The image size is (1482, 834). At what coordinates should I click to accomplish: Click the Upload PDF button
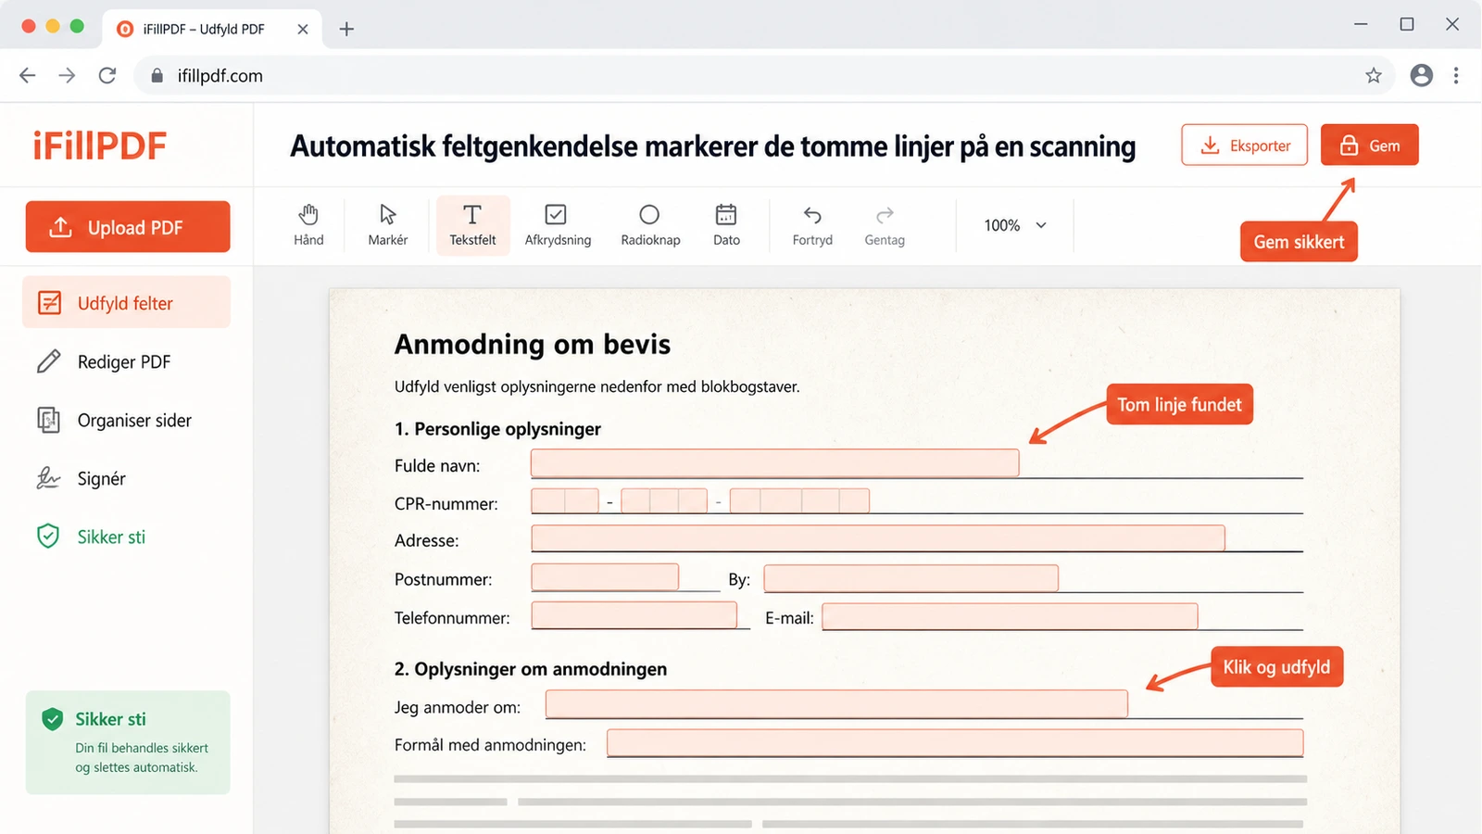pos(128,227)
